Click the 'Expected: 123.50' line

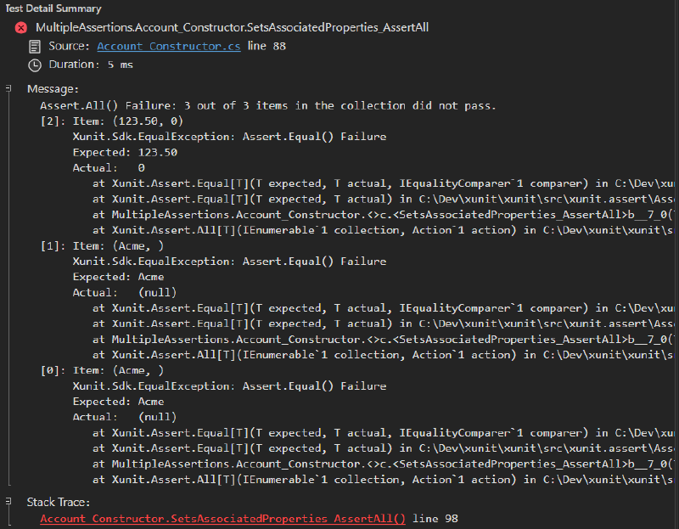pyautogui.click(x=125, y=152)
